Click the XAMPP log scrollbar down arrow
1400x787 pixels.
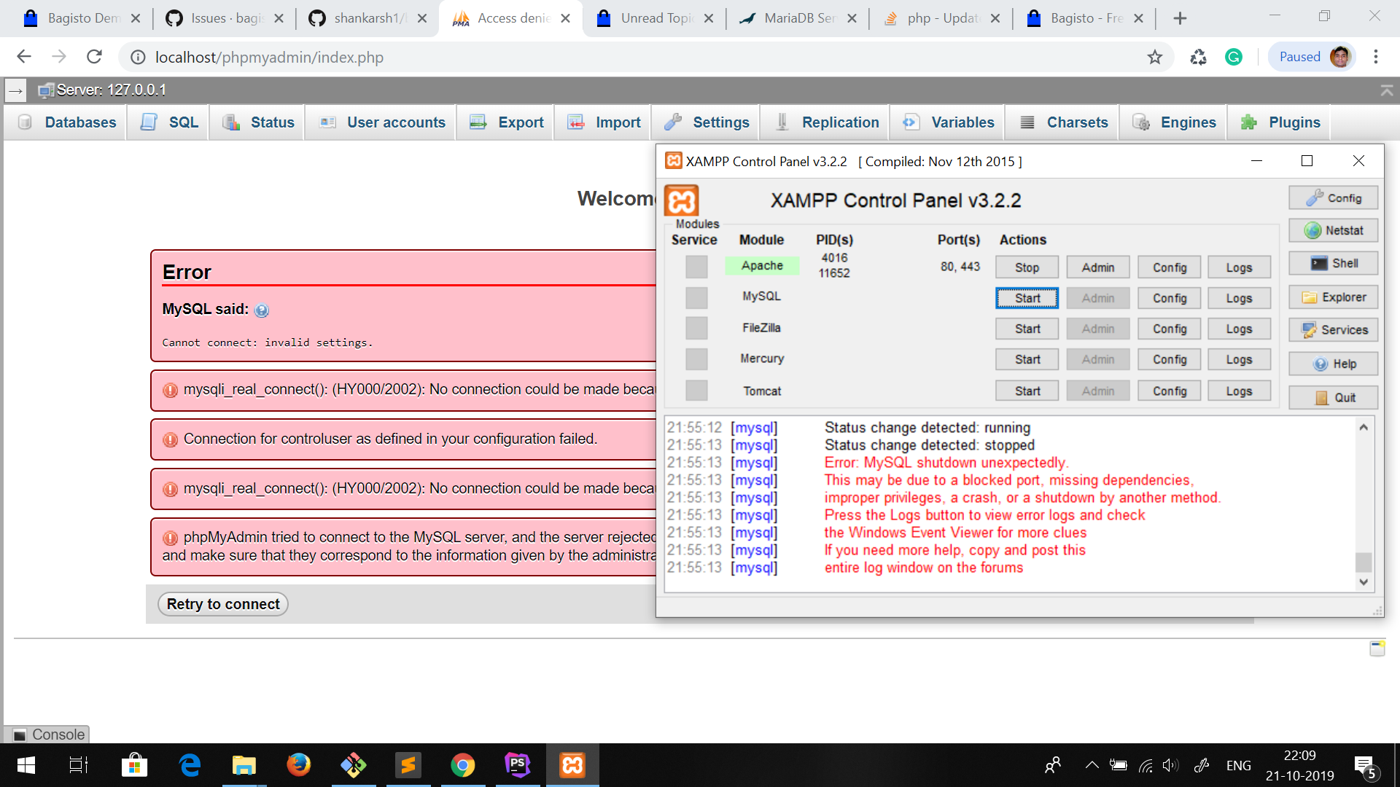(x=1364, y=582)
